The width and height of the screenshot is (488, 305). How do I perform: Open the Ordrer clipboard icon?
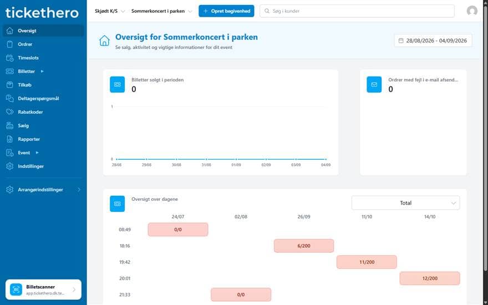pos(9,44)
